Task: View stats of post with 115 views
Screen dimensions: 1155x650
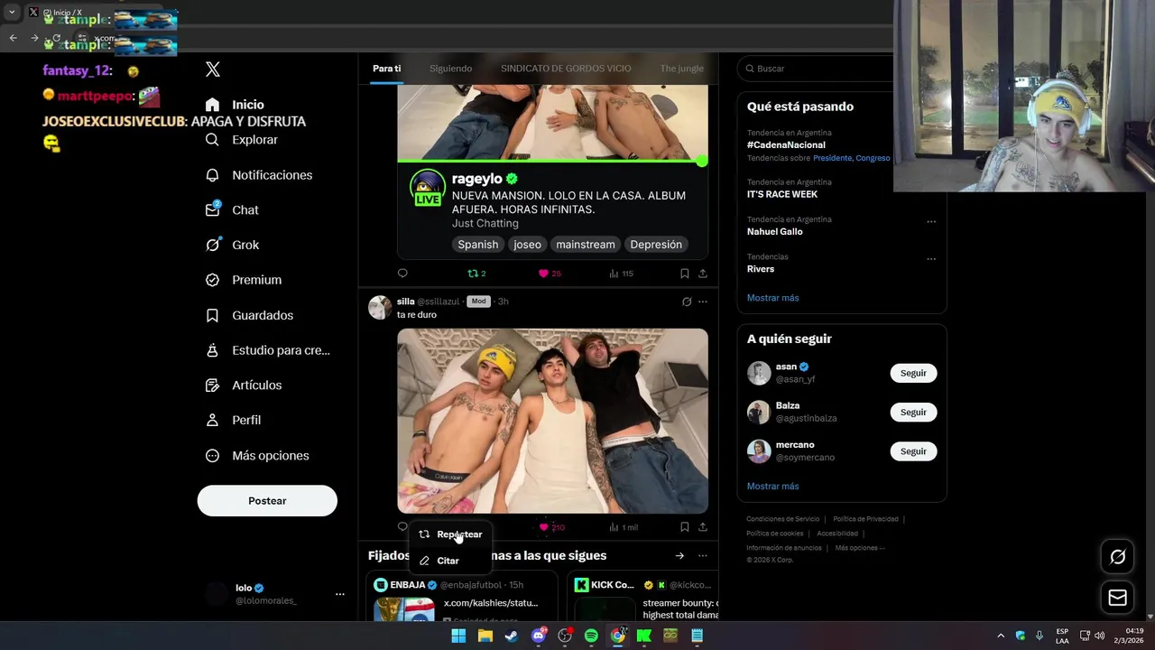Action: click(x=621, y=274)
